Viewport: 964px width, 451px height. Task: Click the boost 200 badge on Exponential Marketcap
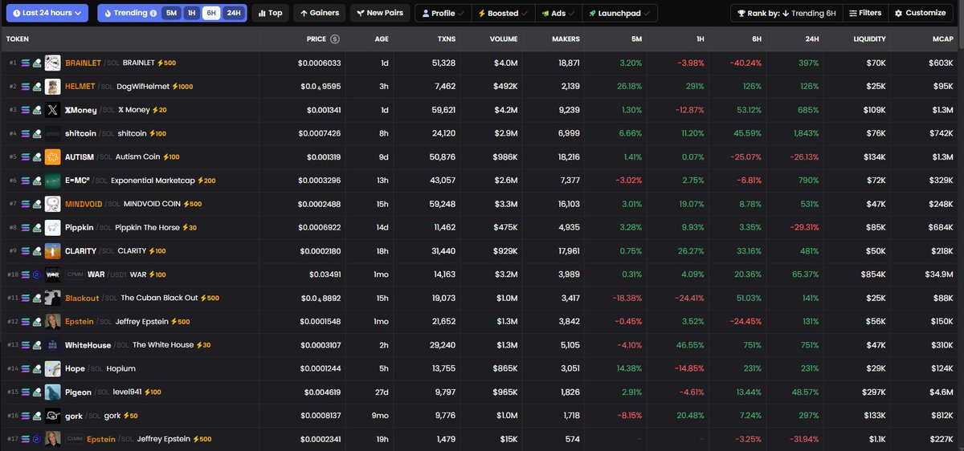click(x=206, y=181)
